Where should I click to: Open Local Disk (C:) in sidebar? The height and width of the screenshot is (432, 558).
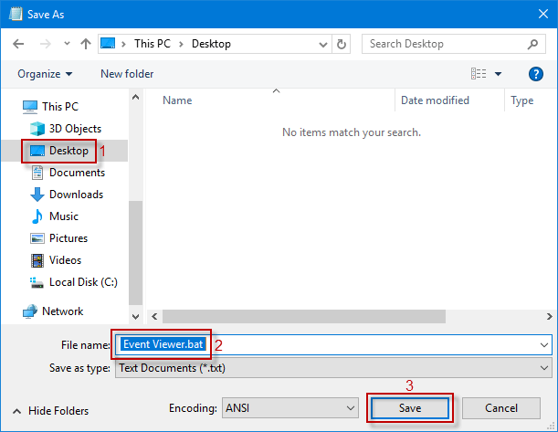click(x=82, y=282)
